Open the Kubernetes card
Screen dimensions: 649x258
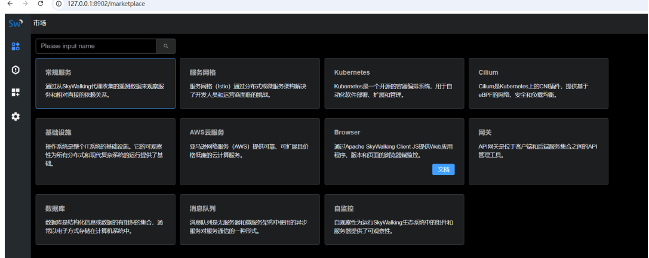394,83
